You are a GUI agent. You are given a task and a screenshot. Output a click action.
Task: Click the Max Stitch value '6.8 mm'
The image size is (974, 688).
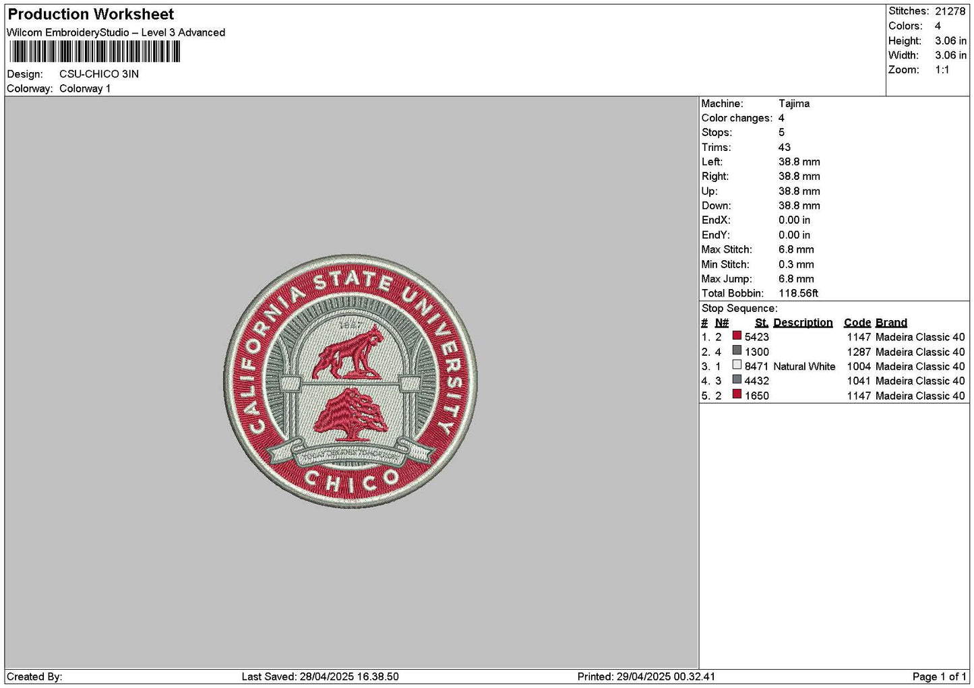pyautogui.click(x=796, y=250)
